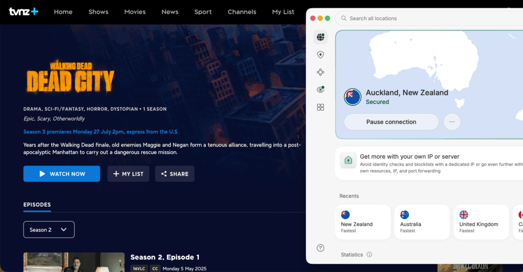Click Pause connection in the VPN

(391, 122)
